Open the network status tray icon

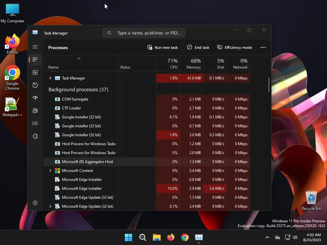288,237
